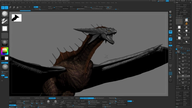Click the IMM Boolean cube icon
Image resolution: width=192 pixels, height=108 pixels.
55,102
